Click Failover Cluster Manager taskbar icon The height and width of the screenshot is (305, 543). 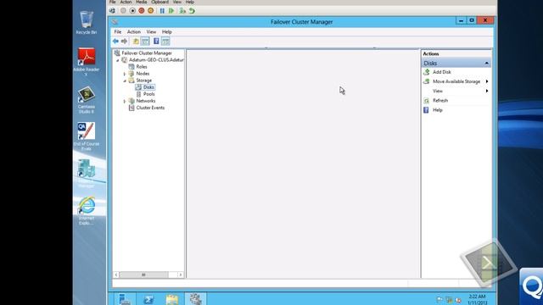point(196,299)
